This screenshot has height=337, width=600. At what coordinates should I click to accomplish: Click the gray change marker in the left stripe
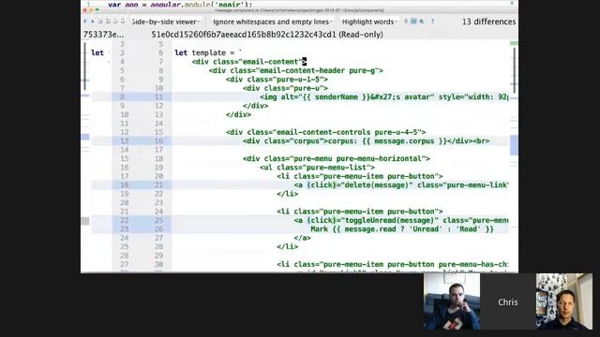[x=85, y=221]
